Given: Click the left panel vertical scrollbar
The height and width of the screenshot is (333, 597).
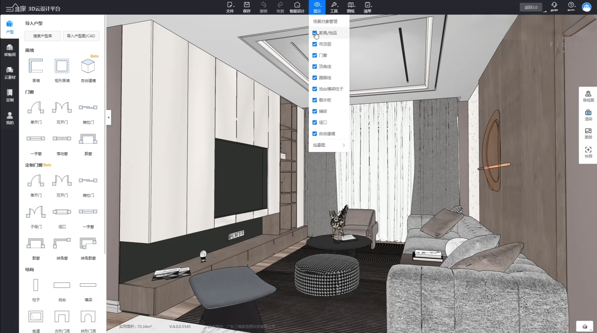Looking at the screenshot, I should tap(105, 134).
